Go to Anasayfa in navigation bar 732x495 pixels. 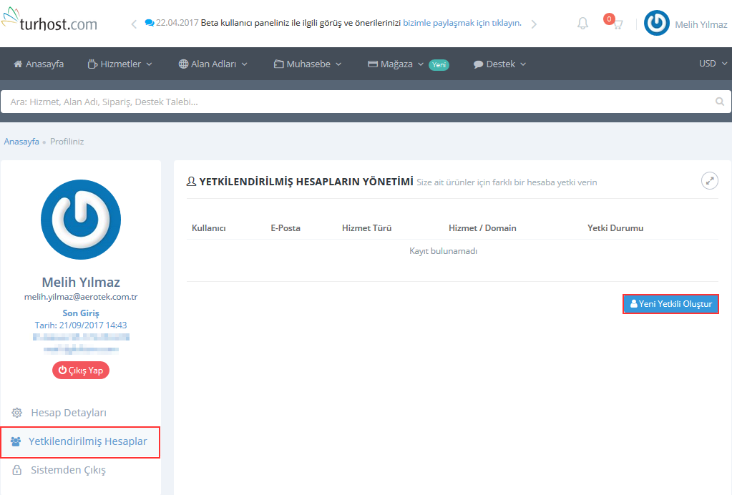tap(39, 64)
